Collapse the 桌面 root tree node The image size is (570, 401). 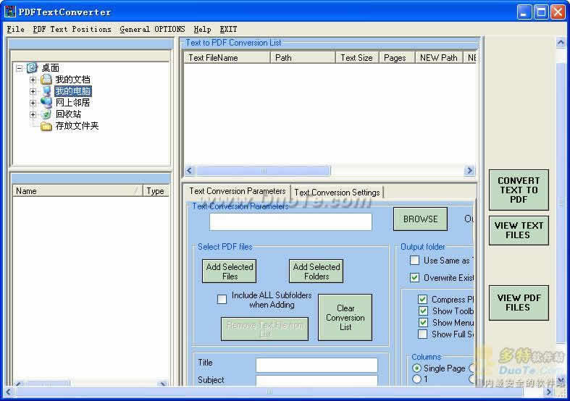pyautogui.click(x=20, y=68)
